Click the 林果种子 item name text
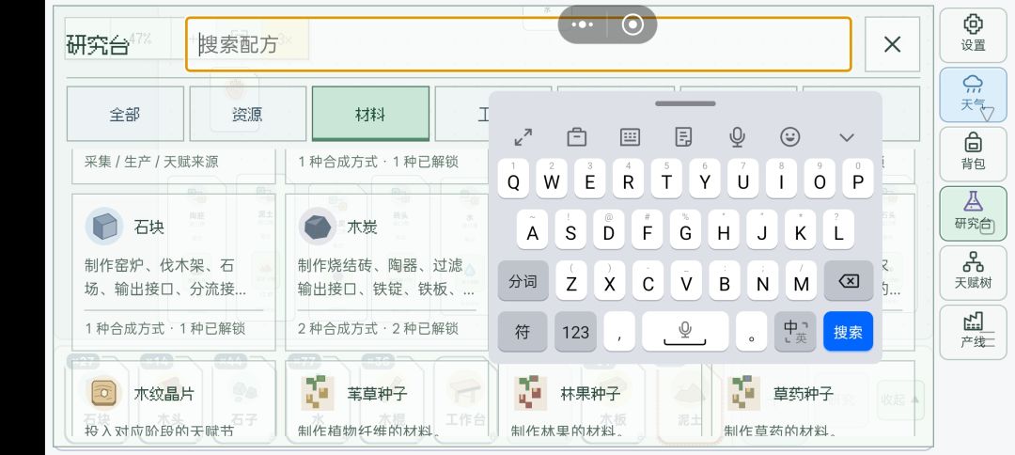 590,394
